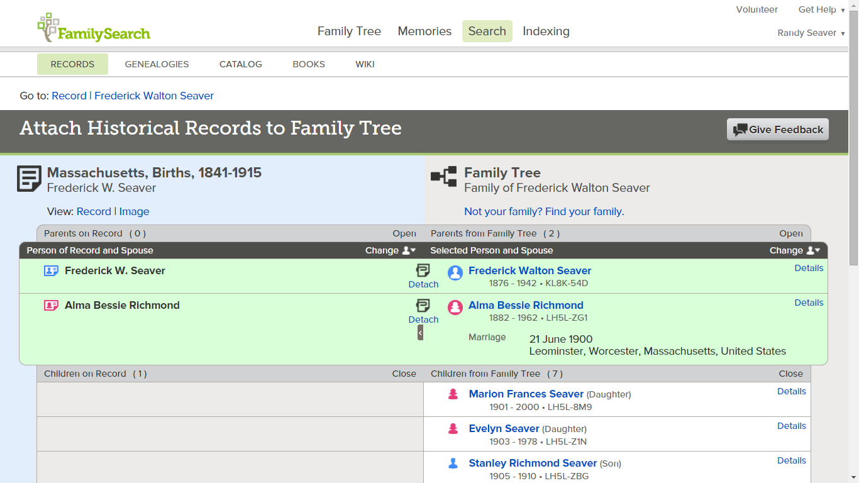Open the View Image link
859x483 pixels.
click(x=135, y=211)
